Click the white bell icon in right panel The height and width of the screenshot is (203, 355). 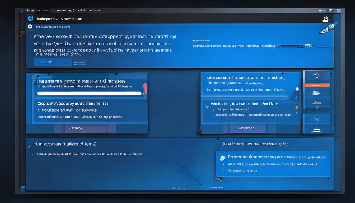297,89
